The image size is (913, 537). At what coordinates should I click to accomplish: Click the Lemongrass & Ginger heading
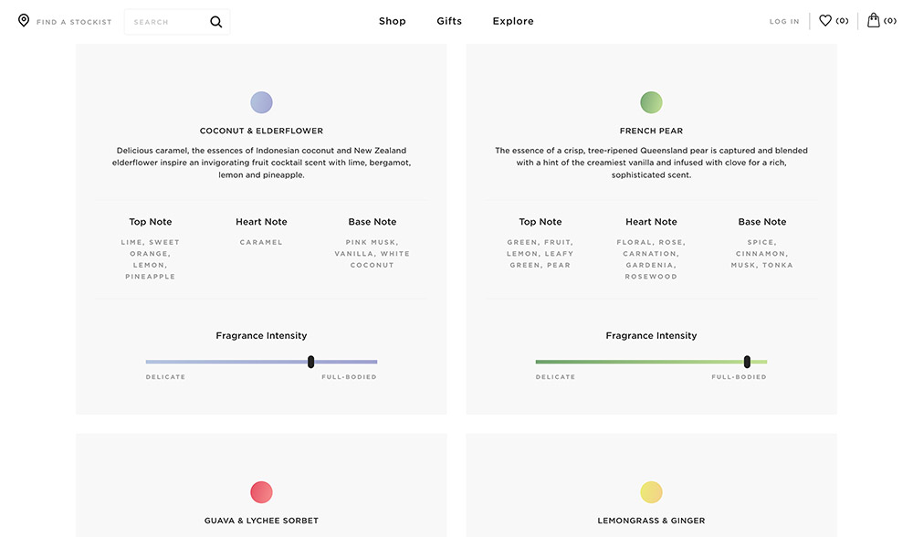(651, 521)
